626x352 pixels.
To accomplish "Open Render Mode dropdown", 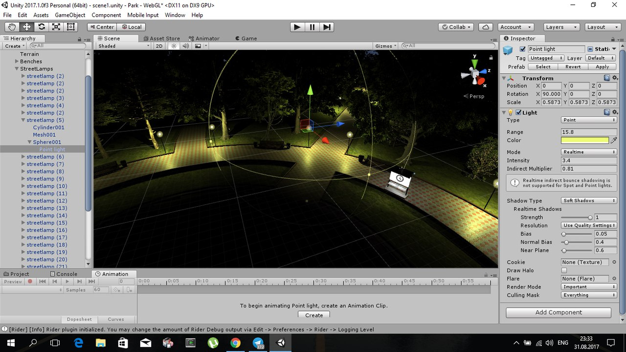I will pyautogui.click(x=589, y=287).
